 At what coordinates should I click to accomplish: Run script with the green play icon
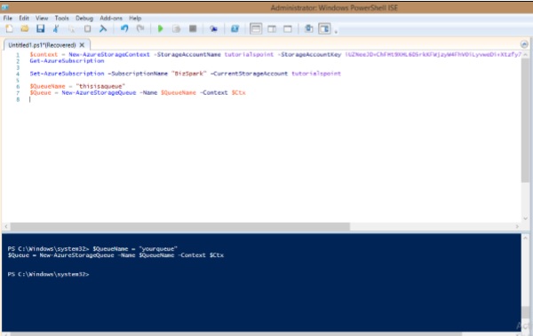coord(161,29)
